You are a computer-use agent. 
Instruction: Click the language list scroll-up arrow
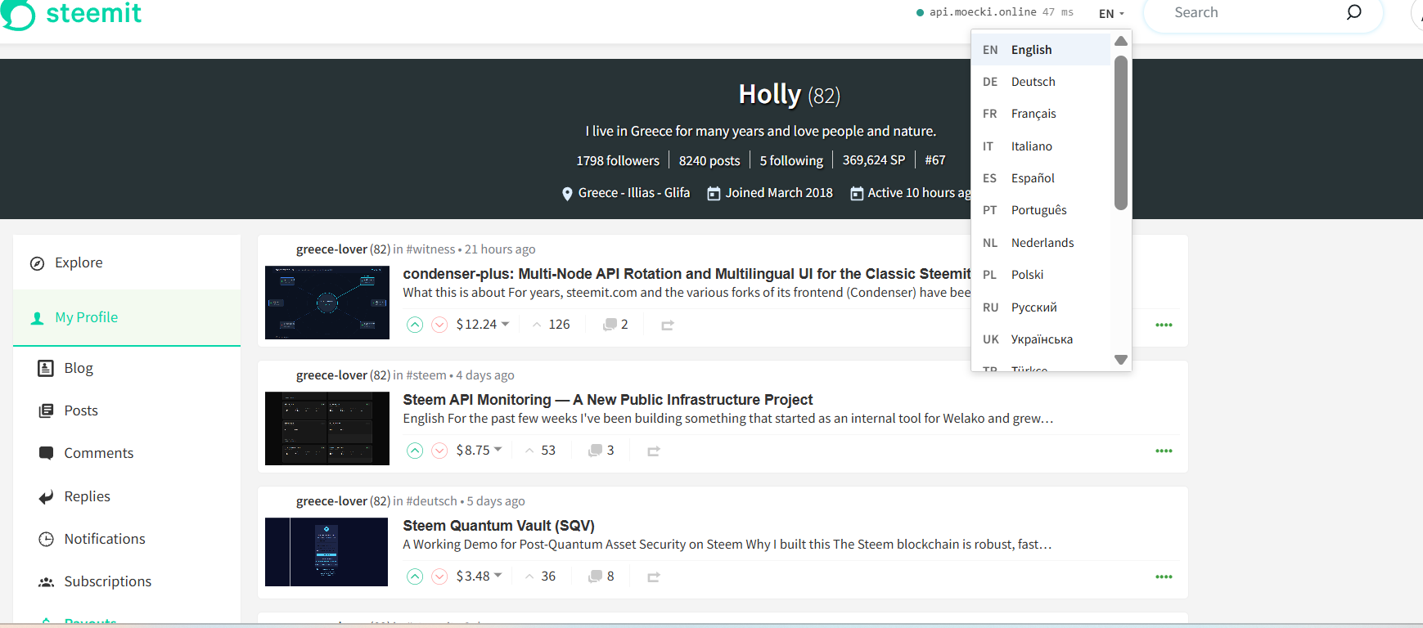coord(1121,41)
